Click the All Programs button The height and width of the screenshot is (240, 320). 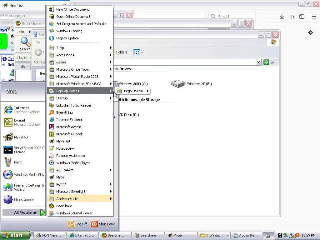click(x=24, y=212)
